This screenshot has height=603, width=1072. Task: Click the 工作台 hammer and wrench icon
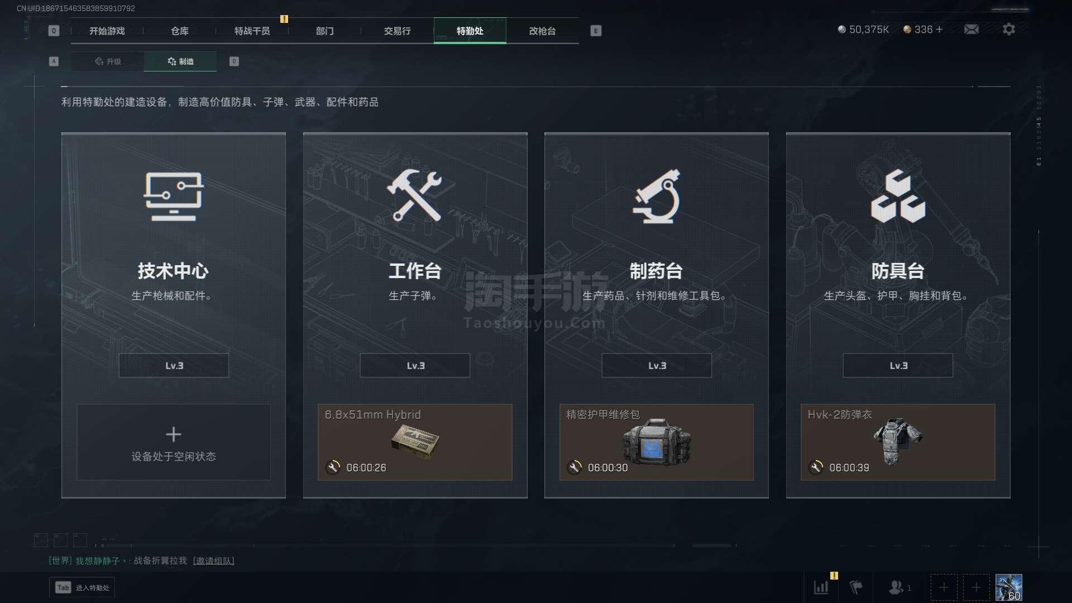[414, 195]
